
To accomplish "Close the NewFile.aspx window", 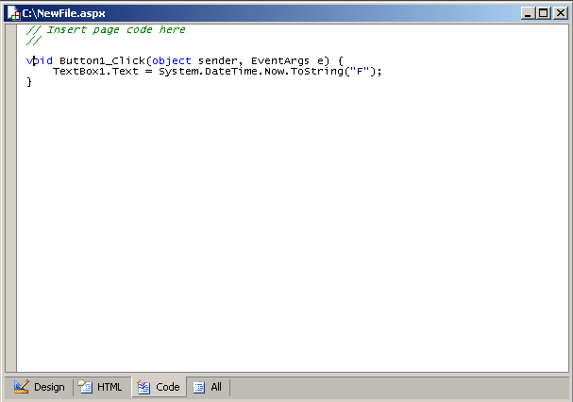I will point(560,13).
